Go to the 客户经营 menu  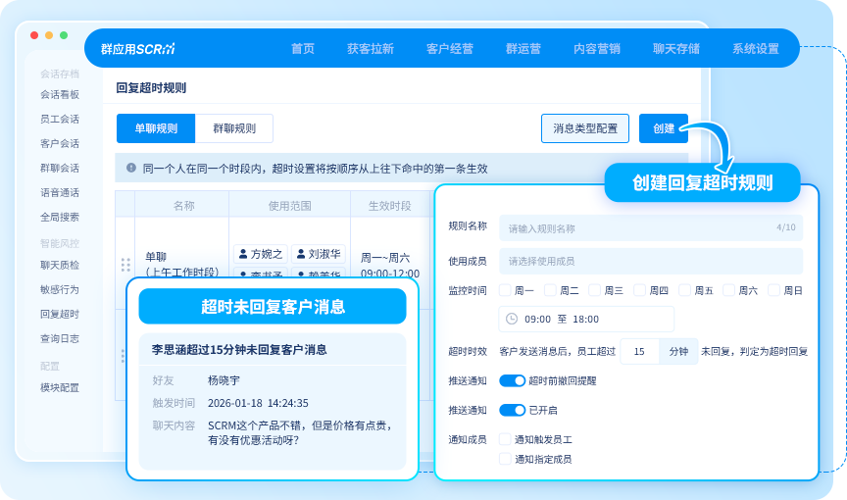click(449, 49)
